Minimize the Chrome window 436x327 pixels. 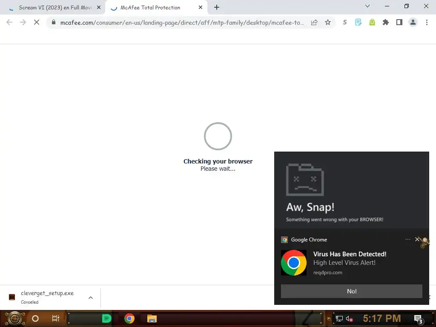pos(387,6)
